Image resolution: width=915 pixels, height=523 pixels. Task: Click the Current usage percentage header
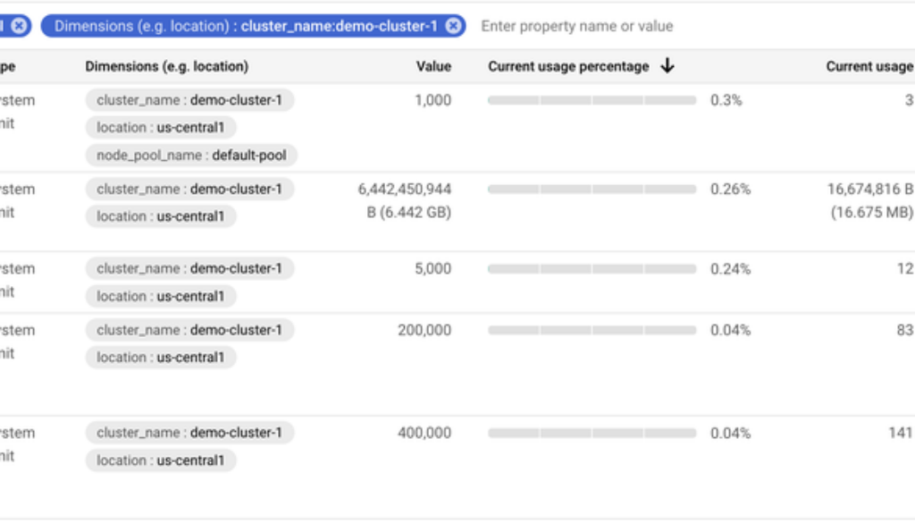tap(568, 66)
